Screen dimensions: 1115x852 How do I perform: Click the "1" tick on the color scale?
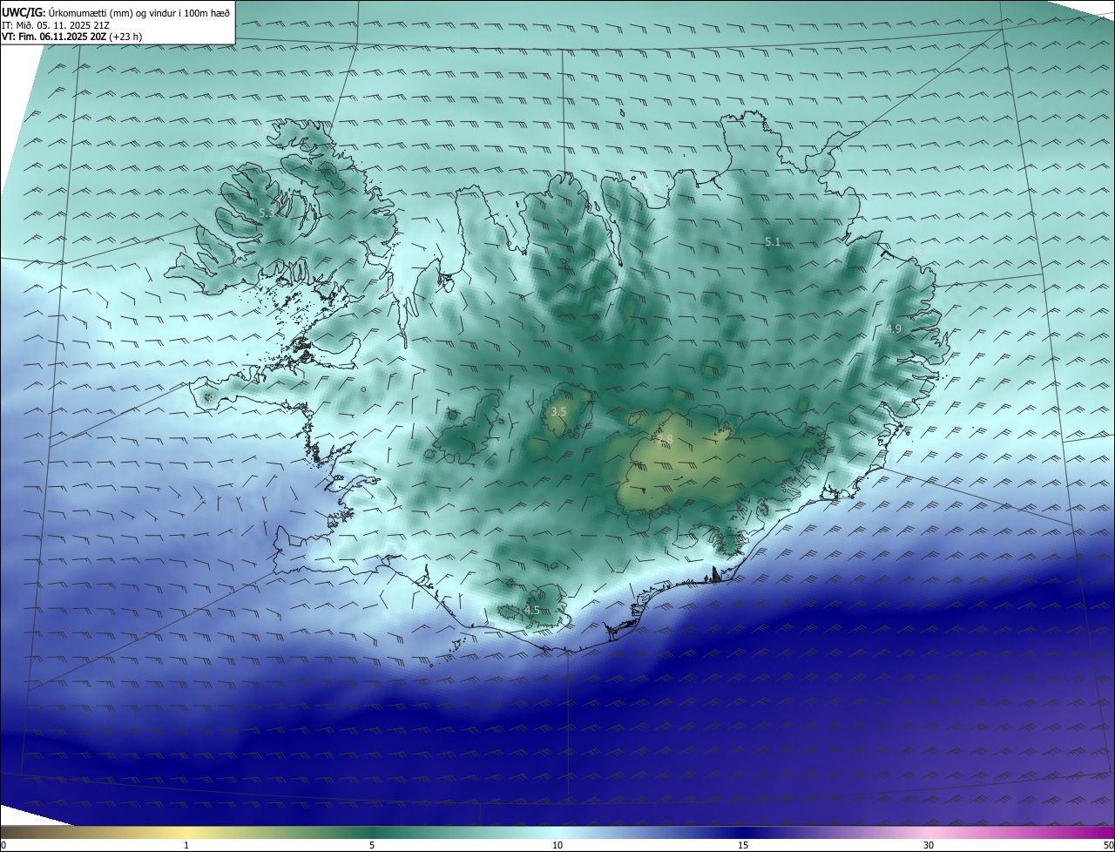click(x=186, y=845)
